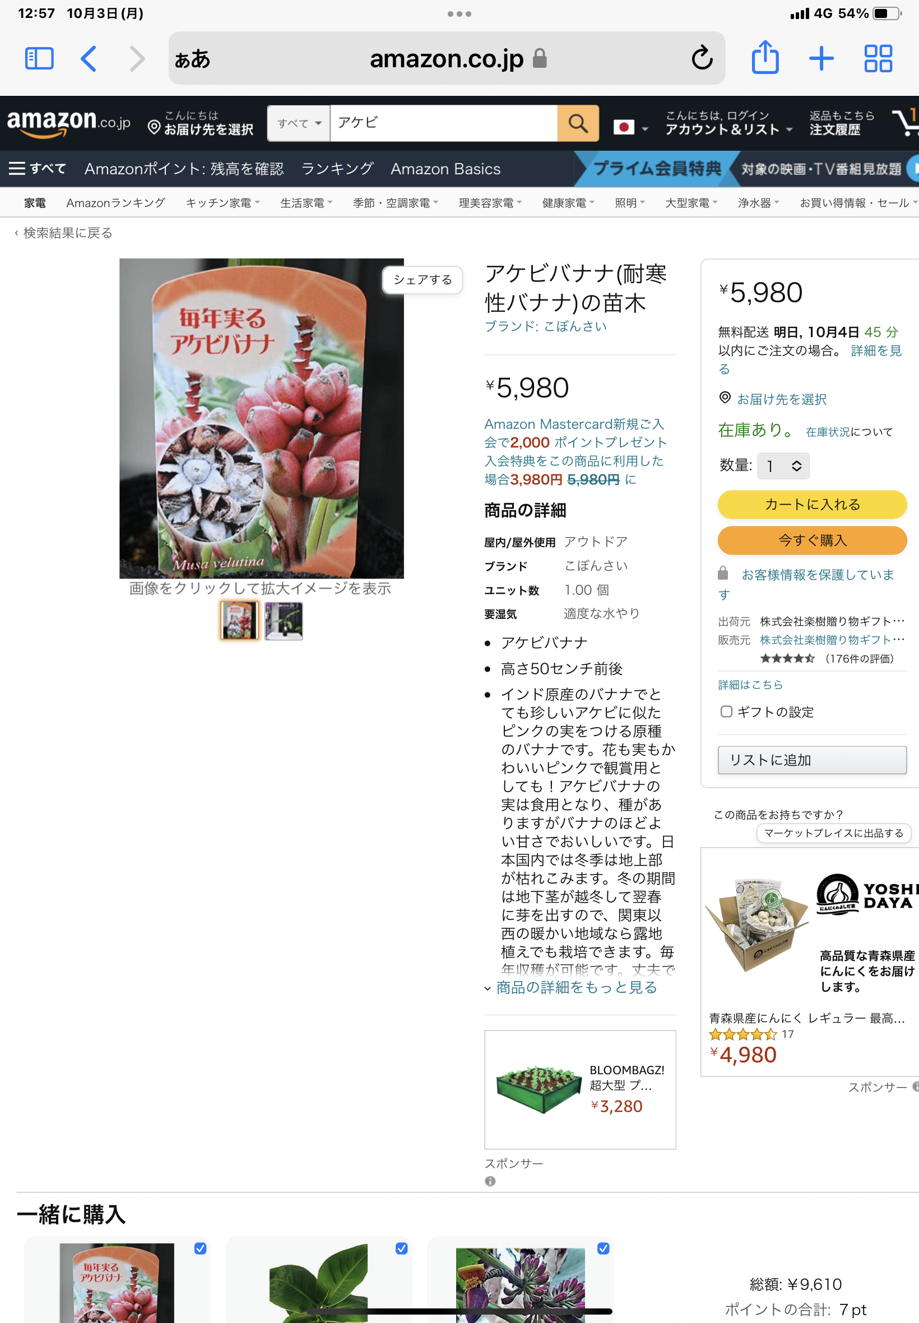Tap the Safari back arrow
Screen dimensions: 919x1323
[x=88, y=58]
